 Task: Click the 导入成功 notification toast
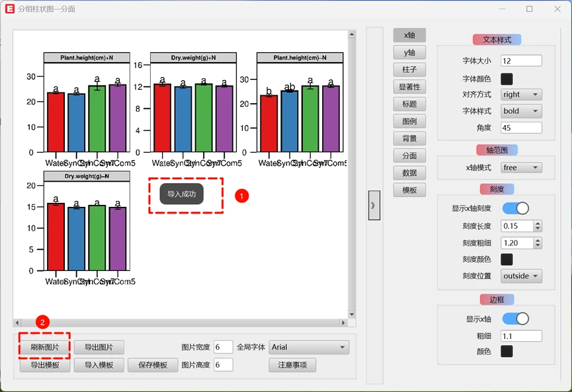click(182, 194)
